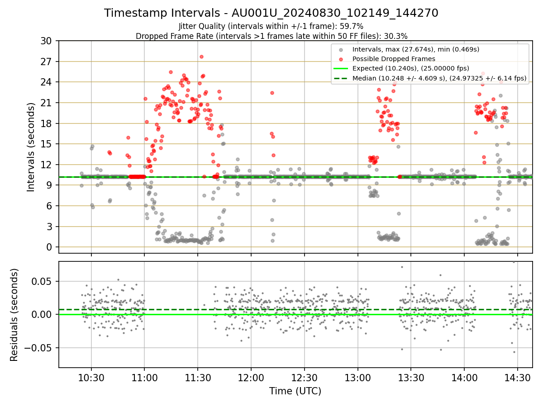
Task: Click the '13:30' x-axis tick label
Action: (x=411, y=378)
